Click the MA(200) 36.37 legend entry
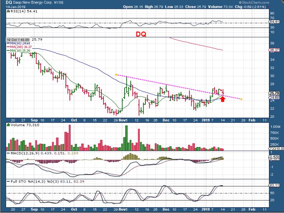The height and width of the screenshot is (213, 284). [x=19, y=47]
